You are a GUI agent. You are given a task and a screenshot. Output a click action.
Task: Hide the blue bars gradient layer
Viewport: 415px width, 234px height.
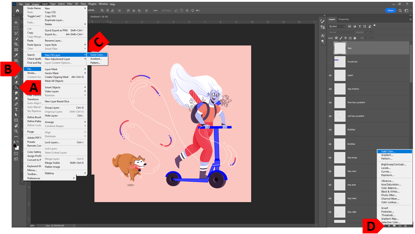[x=330, y=102]
